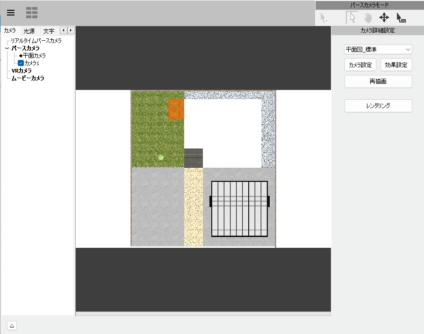Viewport: 424px width, 334px height.
Task: Toggle the カメラ1 checkbox
Action: click(x=21, y=63)
